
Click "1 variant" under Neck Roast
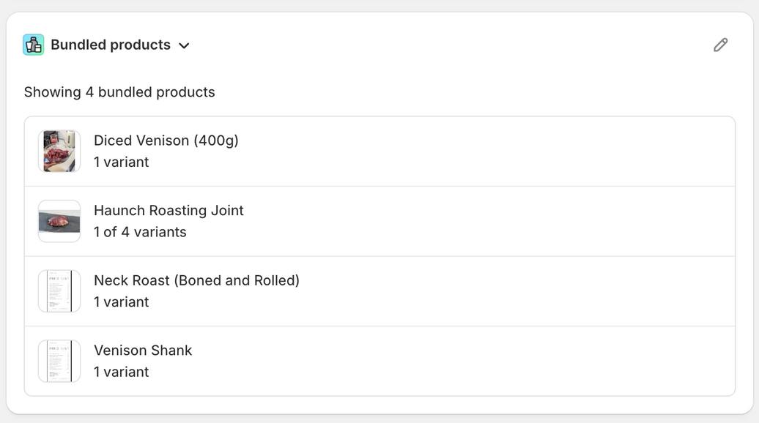point(122,302)
